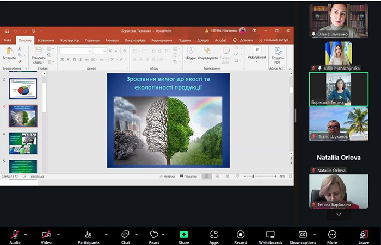The width and height of the screenshot is (381, 245).
Task: Switch to the Вставлення ribbon tab
Action: (x=46, y=40)
